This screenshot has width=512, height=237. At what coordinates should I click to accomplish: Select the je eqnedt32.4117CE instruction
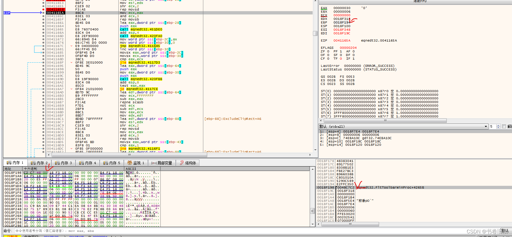pos(139,89)
